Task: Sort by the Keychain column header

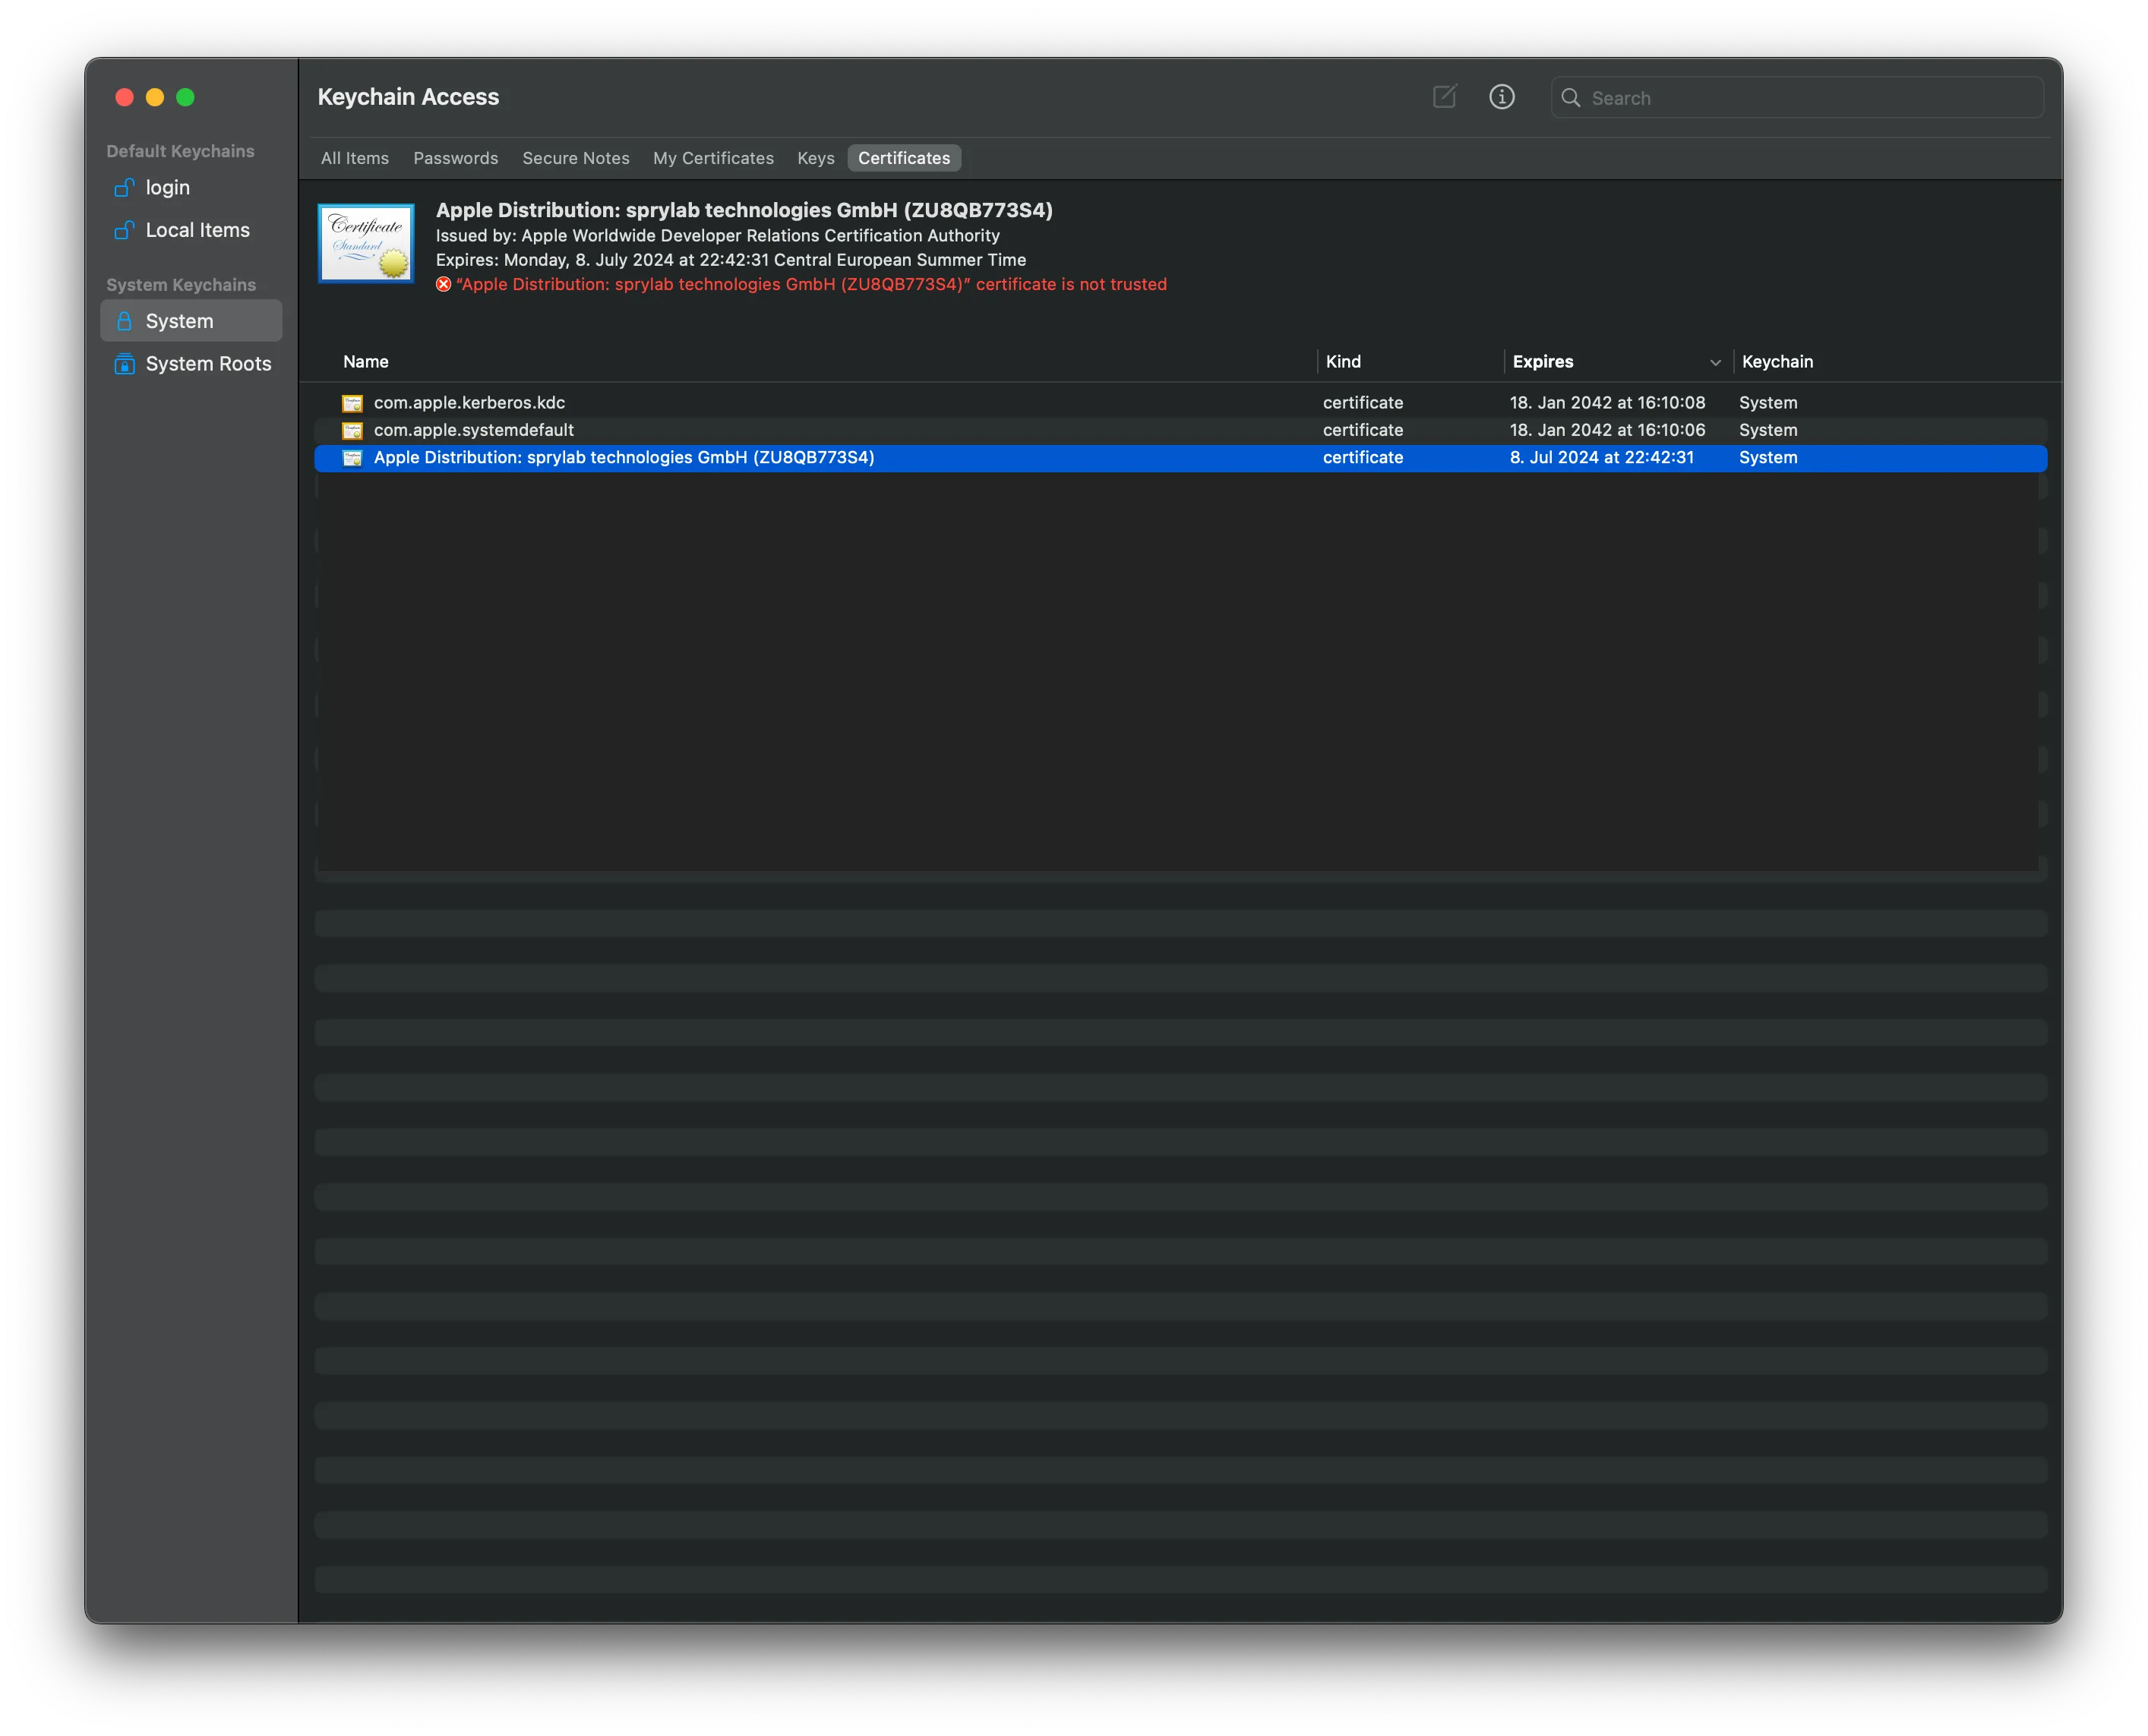Action: click(x=1777, y=362)
